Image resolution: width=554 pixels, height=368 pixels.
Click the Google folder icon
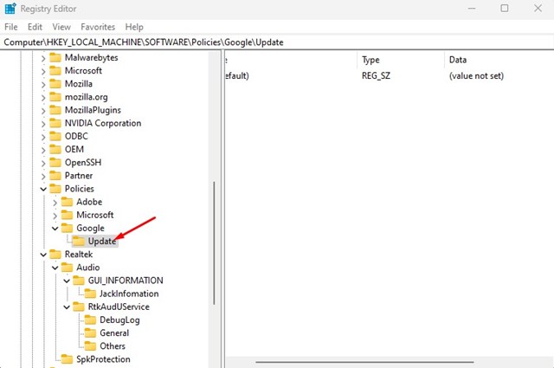pyautogui.click(x=67, y=228)
